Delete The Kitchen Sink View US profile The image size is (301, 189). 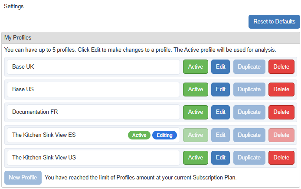pyautogui.click(x=281, y=158)
